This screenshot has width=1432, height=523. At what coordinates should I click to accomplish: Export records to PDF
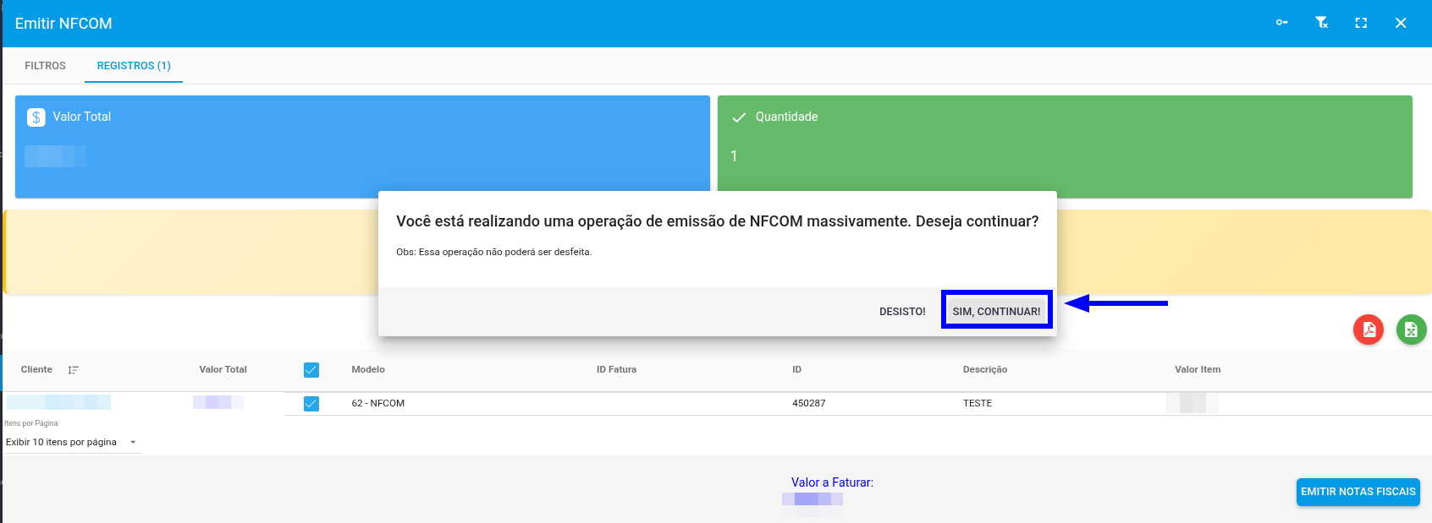pyautogui.click(x=1369, y=330)
